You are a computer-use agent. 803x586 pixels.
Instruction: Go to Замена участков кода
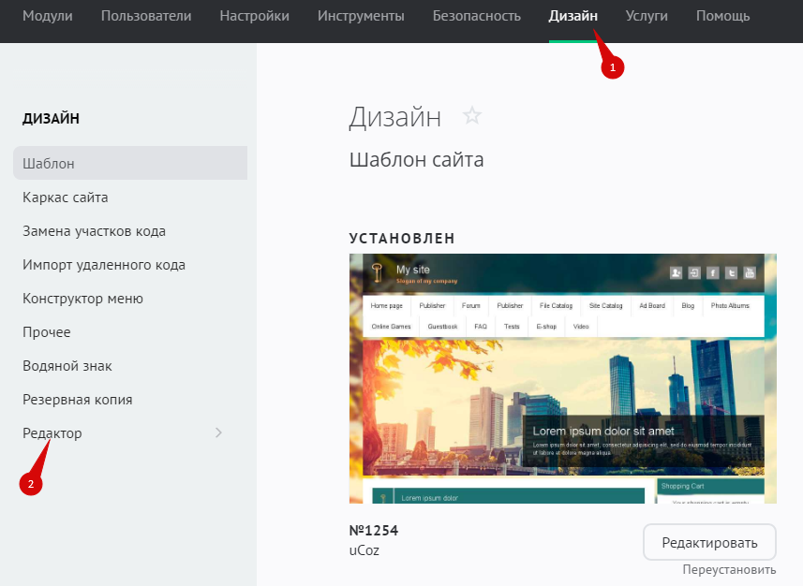pyautogui.click(x=94, y=231)
